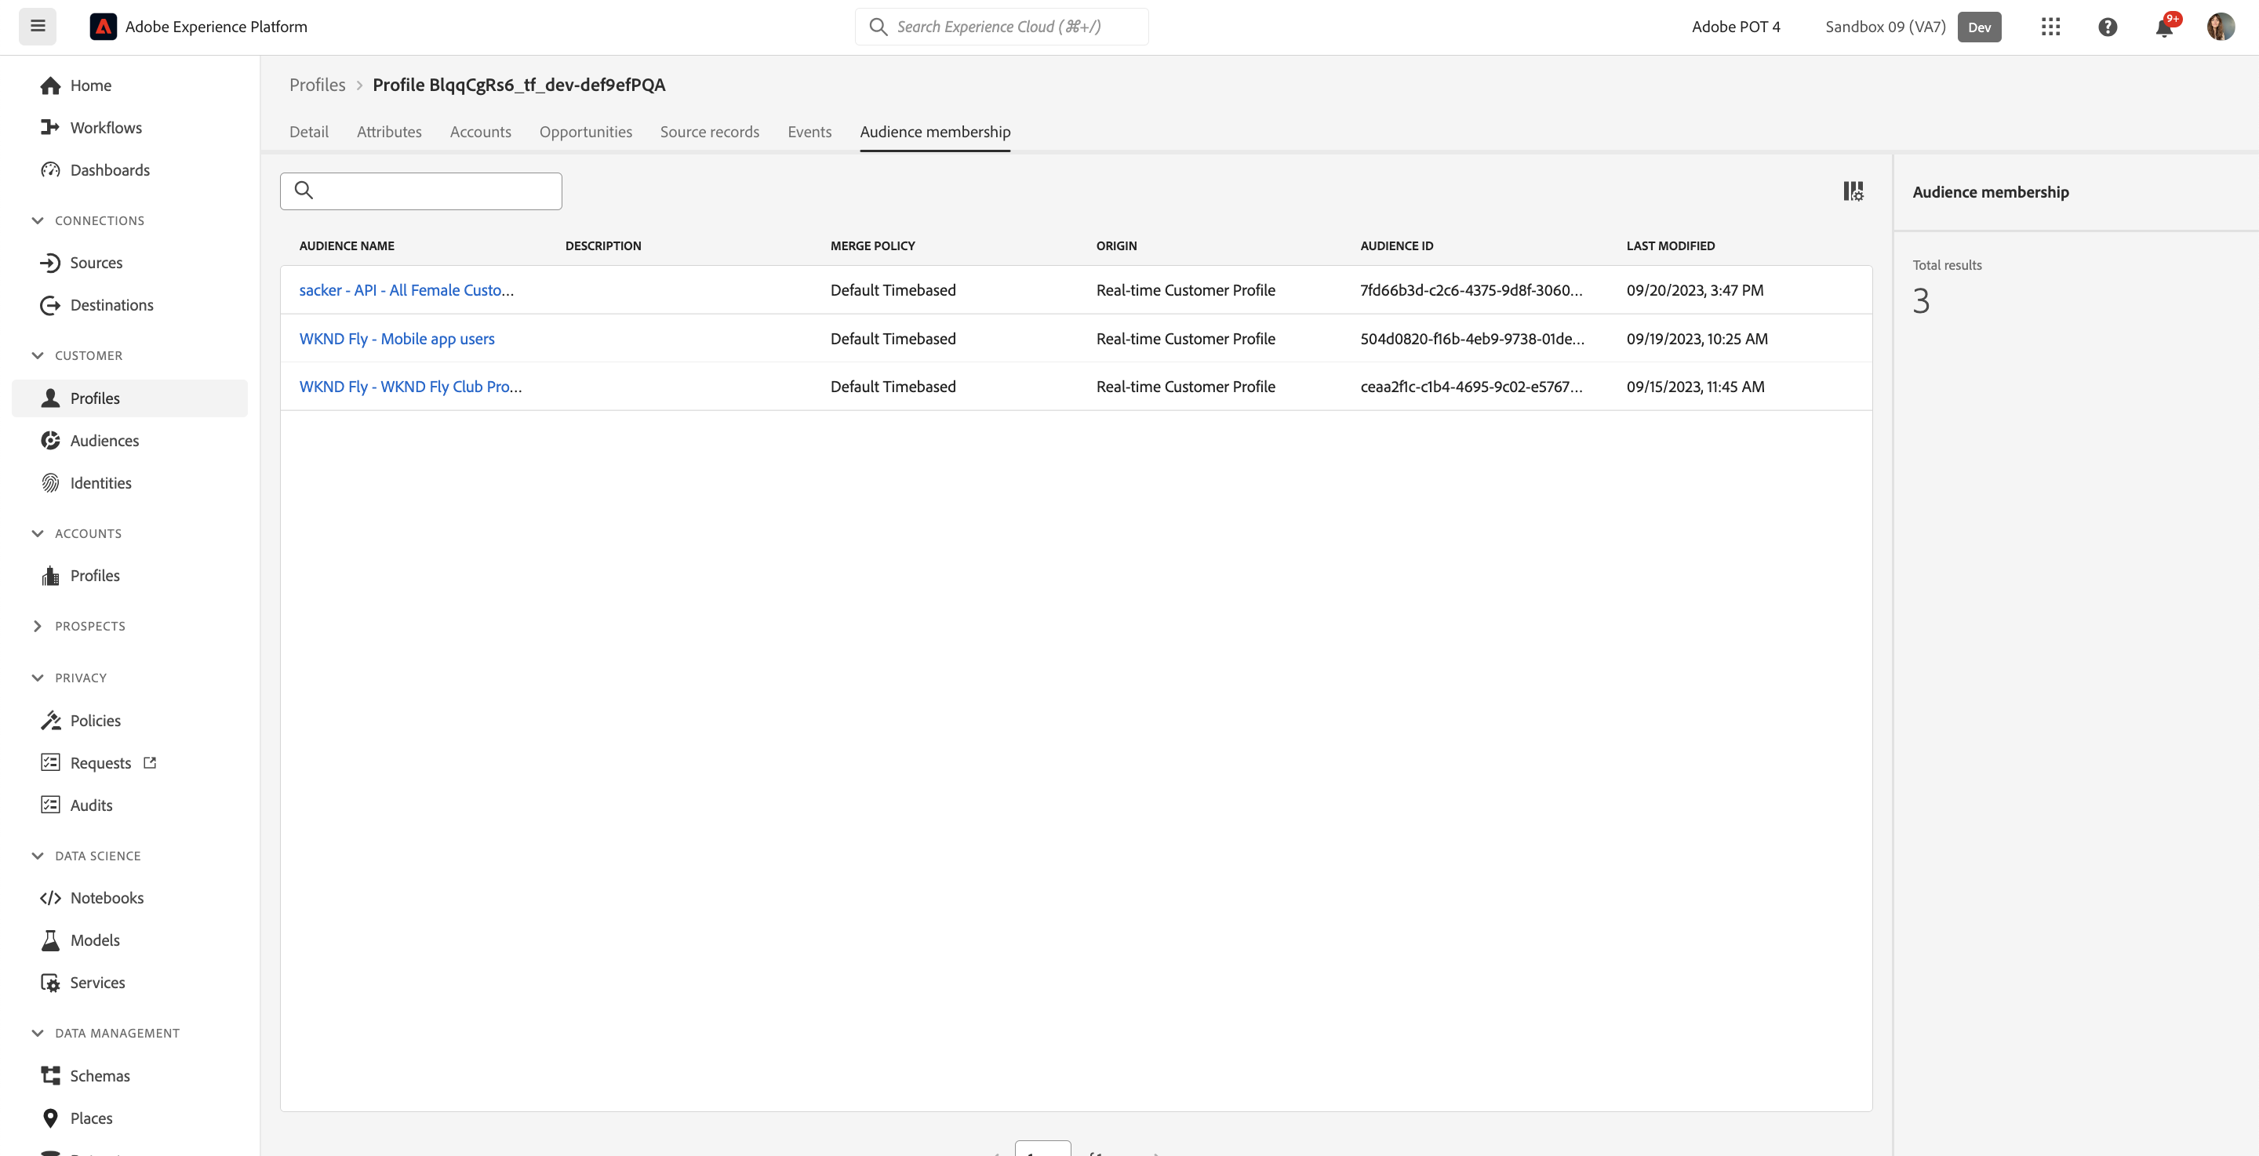Switch to the Source records tab
Viewport: 2259px width, 1156px height.
pos(709,132)
